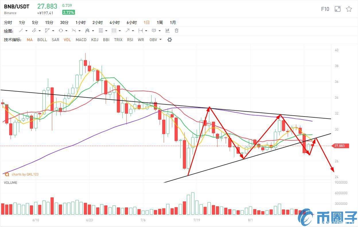Enable the BOLL indicator
358x227 pixels.
pyautogui.click(x=42, y=40)
